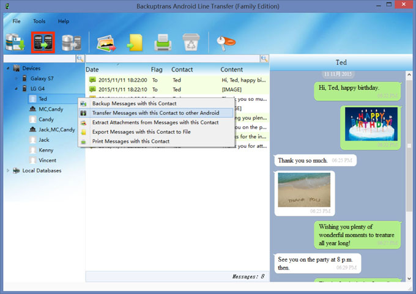Open the Thank You beach image
Screen dimensions: 416x294
coord(304,190)
